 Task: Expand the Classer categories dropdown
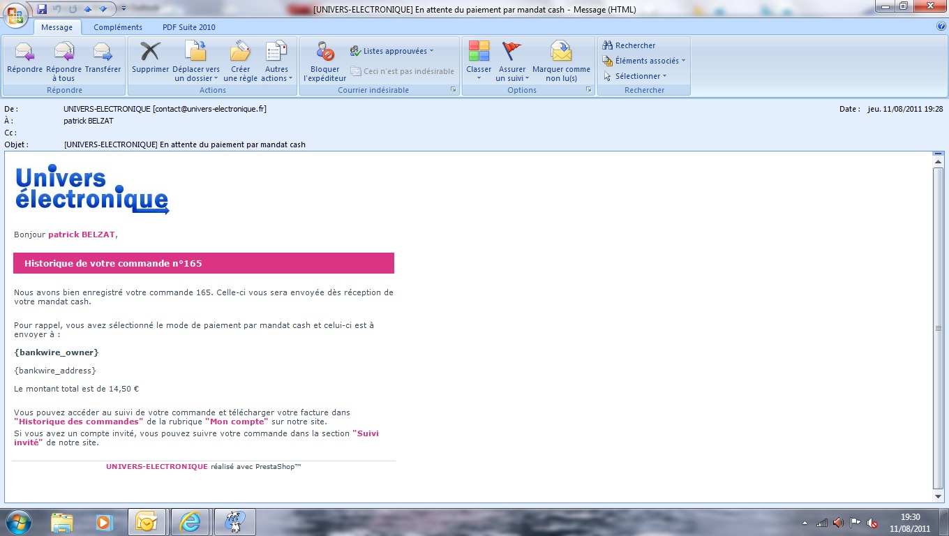pyautogui.click(x=479, y=61)
